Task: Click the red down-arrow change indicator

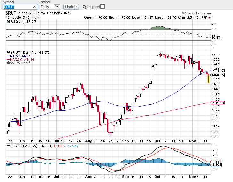Action: tap(210, 18)
